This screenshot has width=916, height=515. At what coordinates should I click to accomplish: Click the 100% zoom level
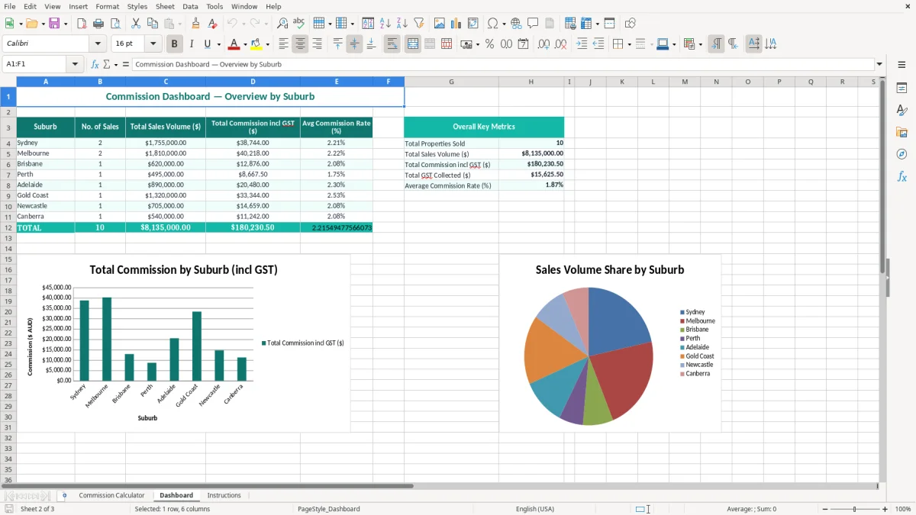click(x=903, y=509)
